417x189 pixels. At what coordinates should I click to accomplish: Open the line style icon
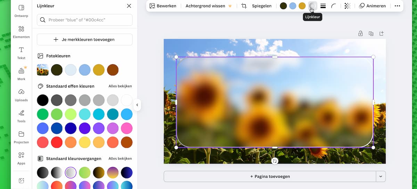(x=323, y=6)
